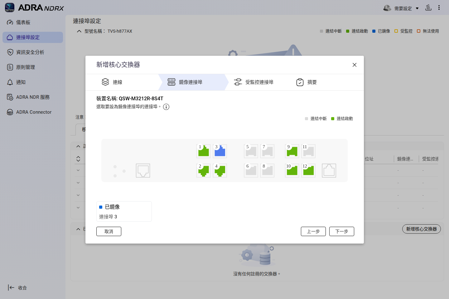
Task: Toggle mirrored port 3 icon
Action: pos(220,151)
